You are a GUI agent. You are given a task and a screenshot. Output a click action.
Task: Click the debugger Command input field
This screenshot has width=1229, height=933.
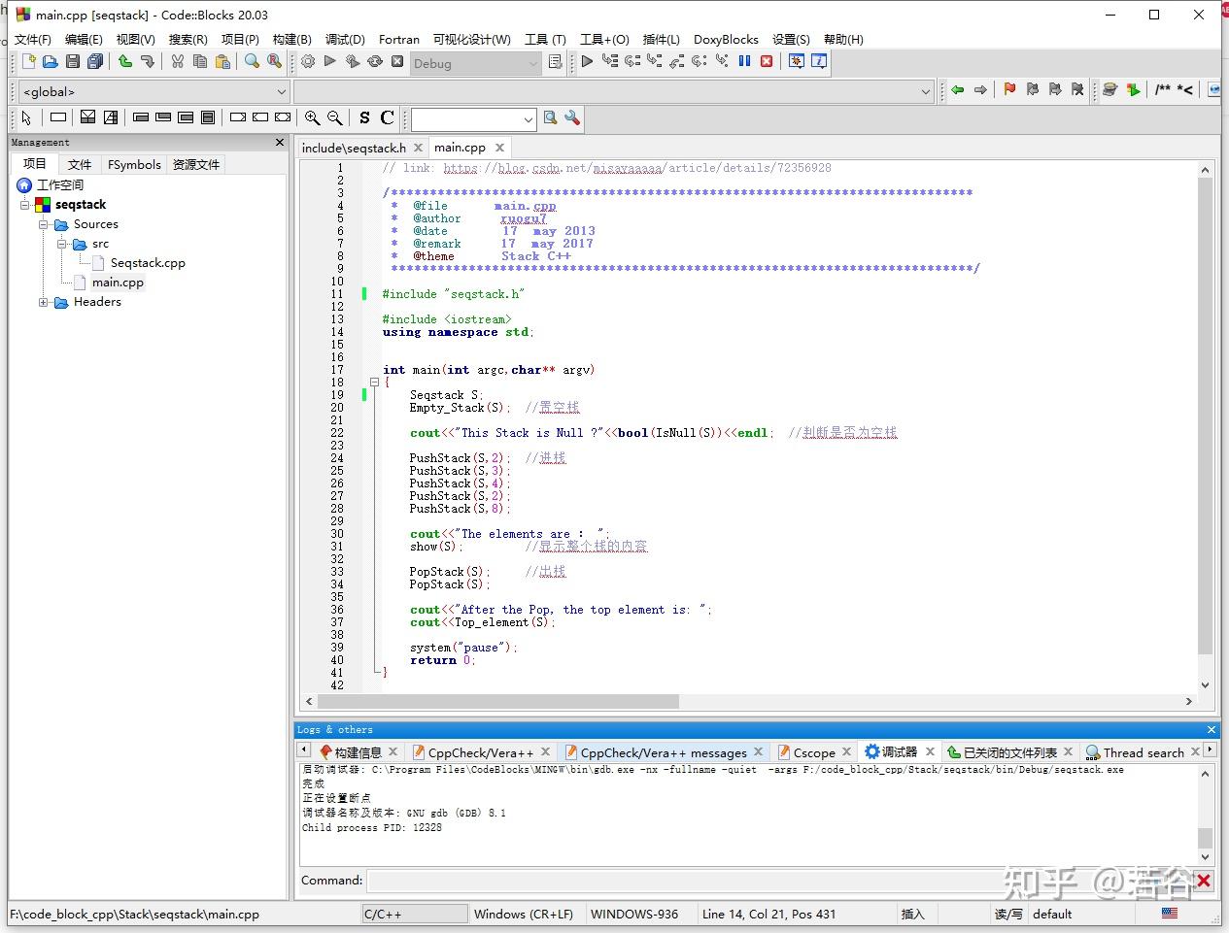click(778, 881)
